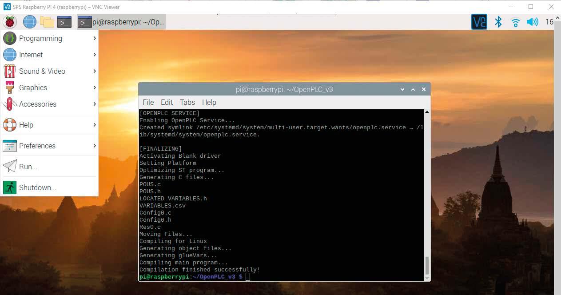Image resolution: width=561 pixels, height=295 pixels.
Task: Click the Programming category icon
Action: tap(10, 38)
